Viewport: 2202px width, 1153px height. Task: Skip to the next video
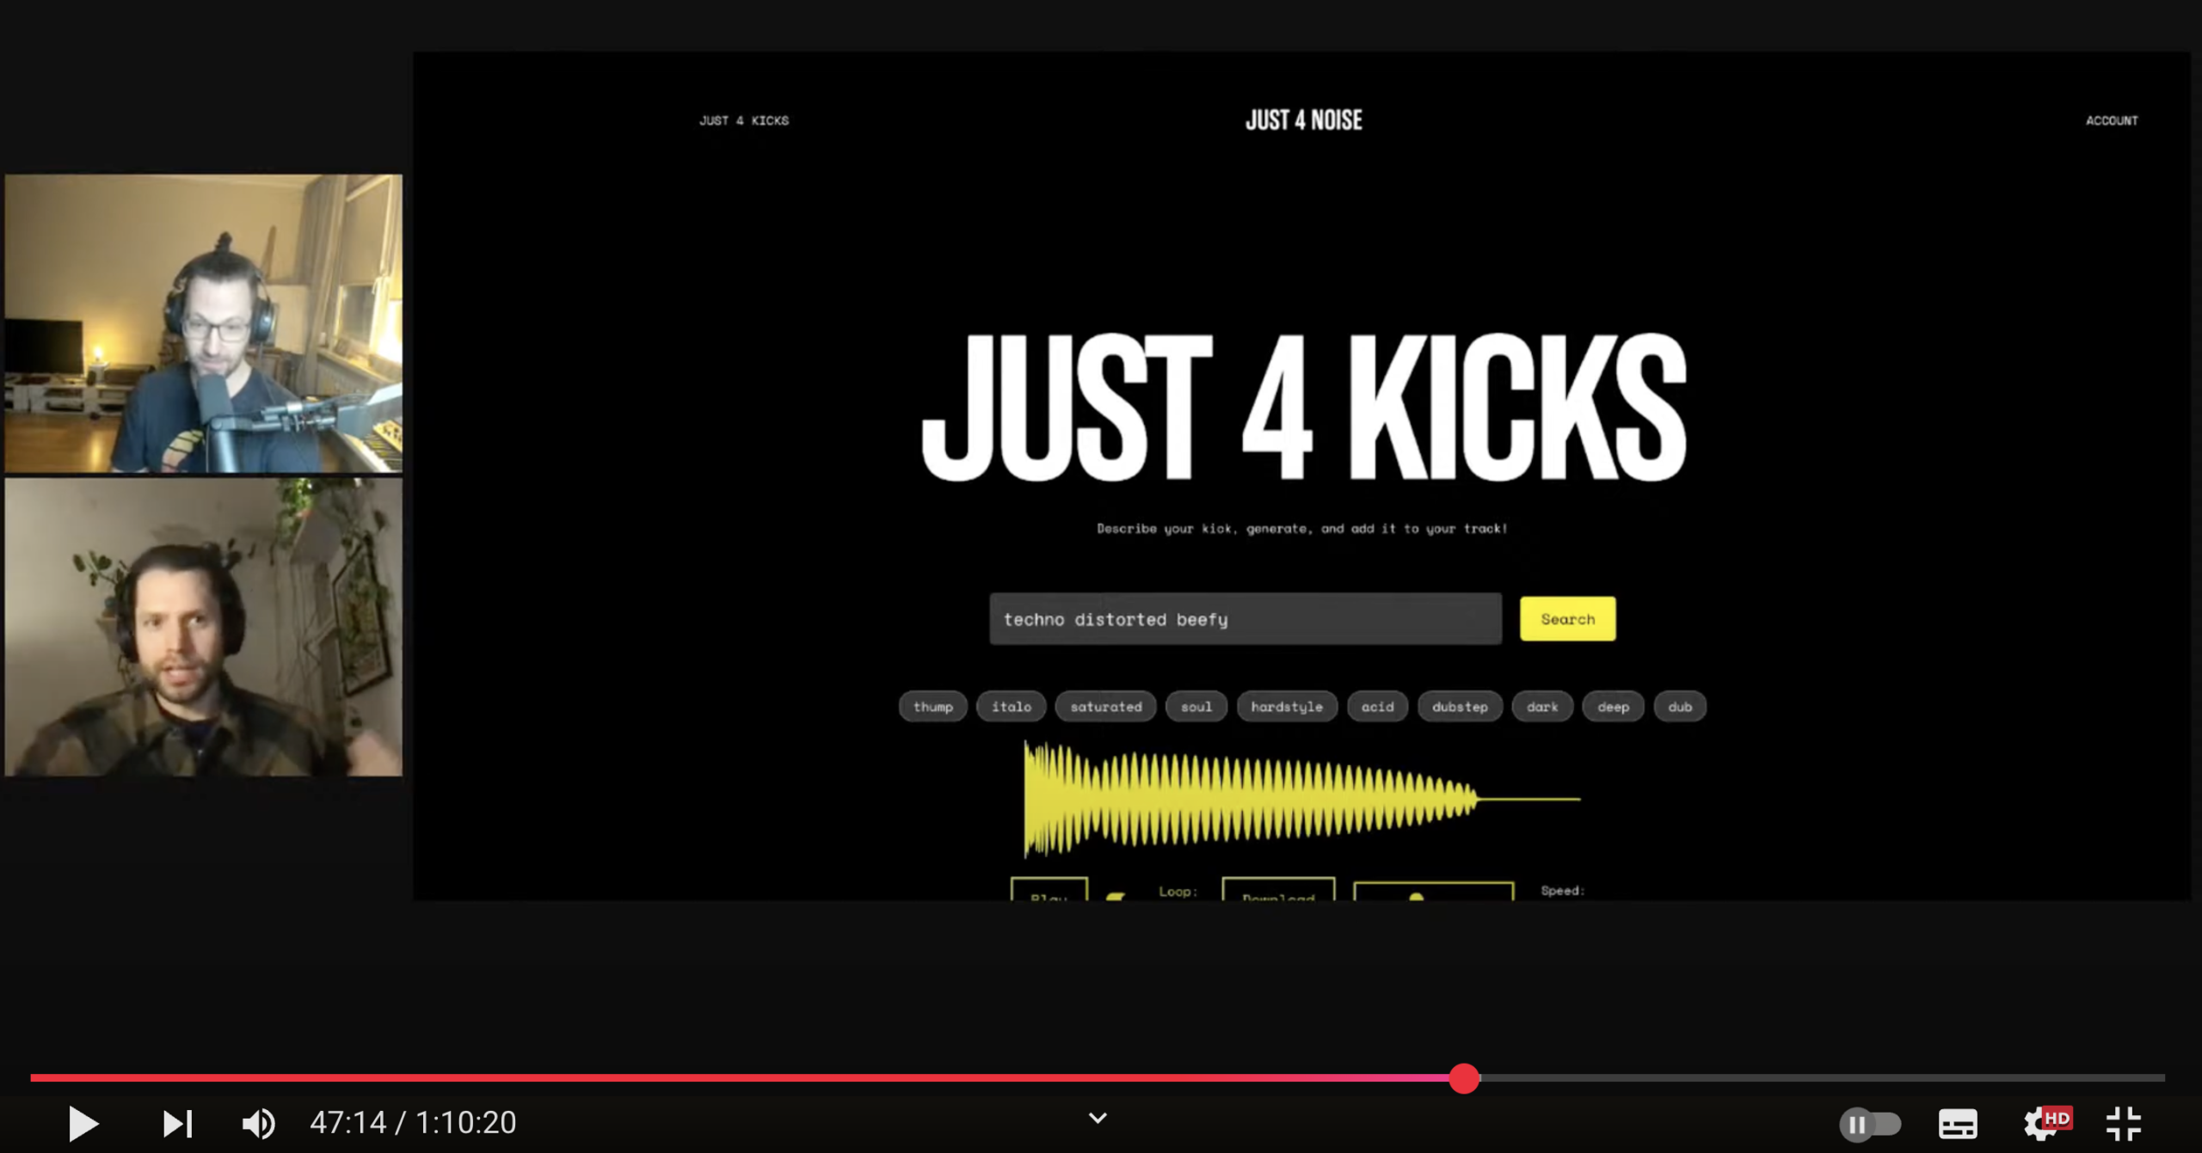pyautogui.click(x=177, y=1123)
